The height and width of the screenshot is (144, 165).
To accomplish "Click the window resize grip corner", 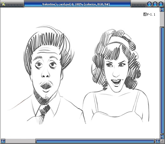I will [x=162, y=141].
